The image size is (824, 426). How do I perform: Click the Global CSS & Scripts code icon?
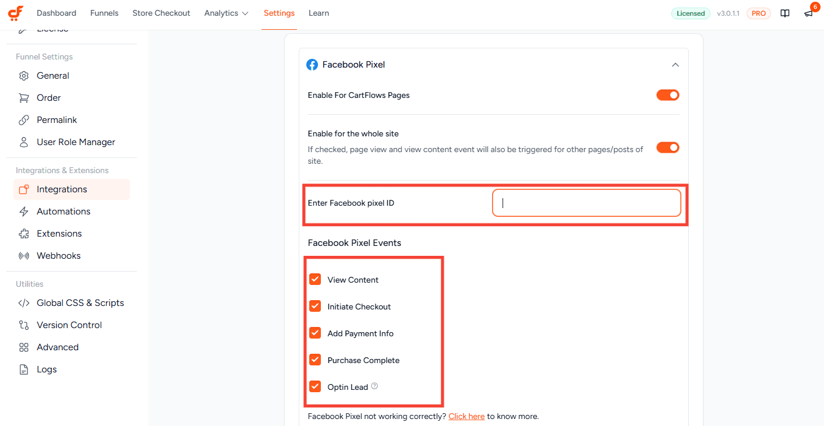(24, 303)
